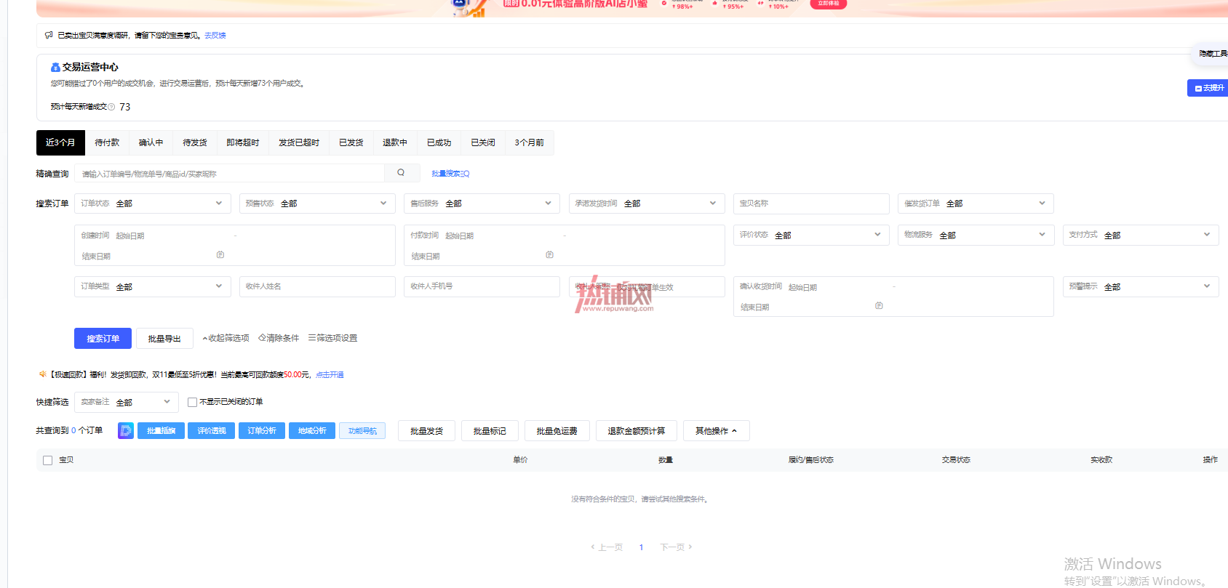Open 筛选项设置 list icon
This screenshot has height=588, width=1228.
(311, 338)
